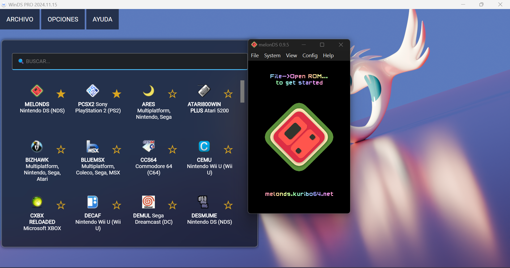The image size is (510, 268).
Task: Click the ARES Multiplatform label
Action: [x=154, y=111]
